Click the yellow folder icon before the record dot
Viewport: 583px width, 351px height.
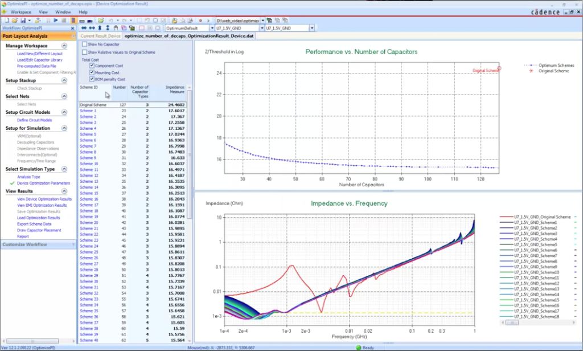click(174, 21)
